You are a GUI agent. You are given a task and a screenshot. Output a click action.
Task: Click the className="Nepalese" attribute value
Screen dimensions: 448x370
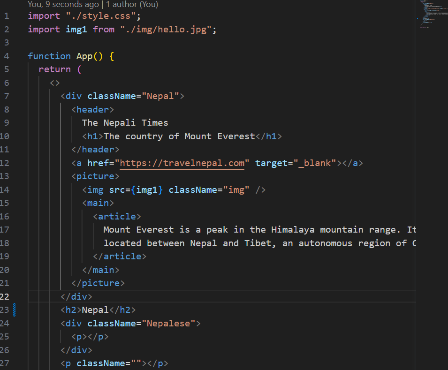point(171,324)
